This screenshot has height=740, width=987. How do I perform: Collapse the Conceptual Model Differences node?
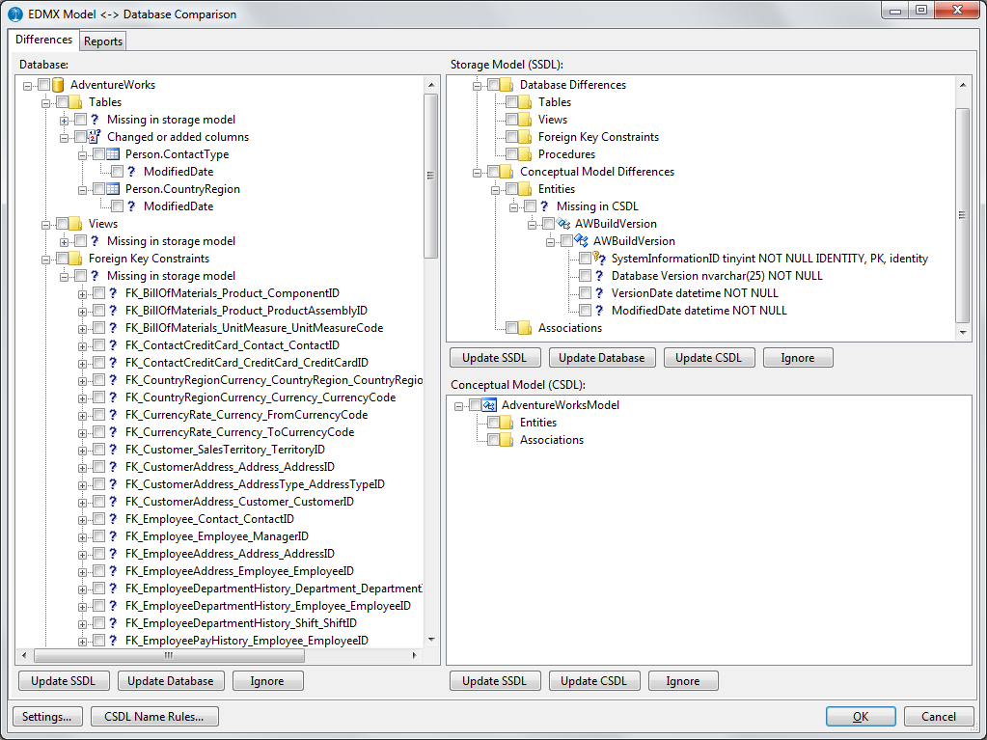pyautogui.click(x=478, y=172)
